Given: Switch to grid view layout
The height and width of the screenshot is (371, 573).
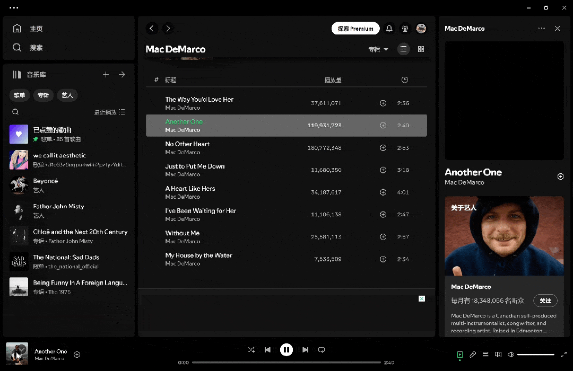Looking at the screenshot, I should [421, 49].
